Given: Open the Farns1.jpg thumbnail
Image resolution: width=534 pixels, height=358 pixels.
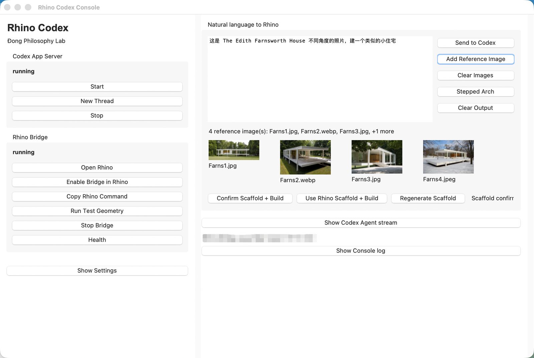Looking at the screenshot, I should pos(234,150).
